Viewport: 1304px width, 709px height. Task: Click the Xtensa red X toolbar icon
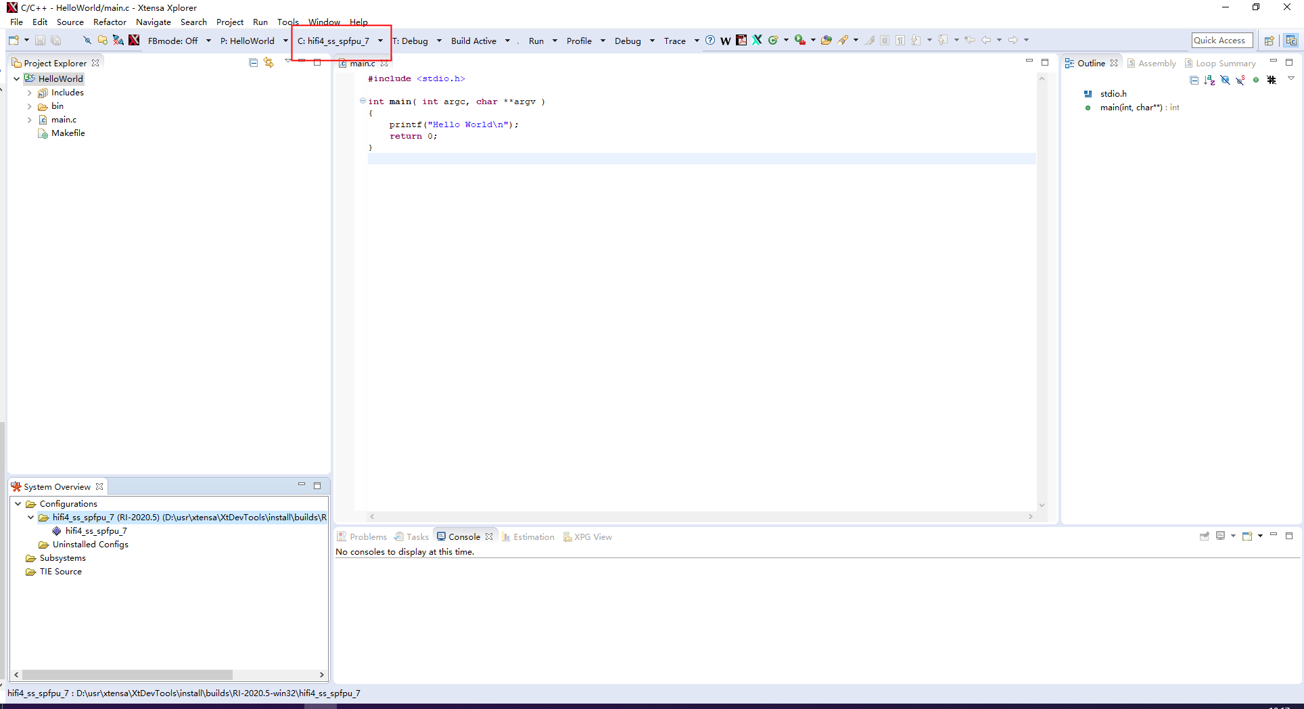tap(134, 41)
